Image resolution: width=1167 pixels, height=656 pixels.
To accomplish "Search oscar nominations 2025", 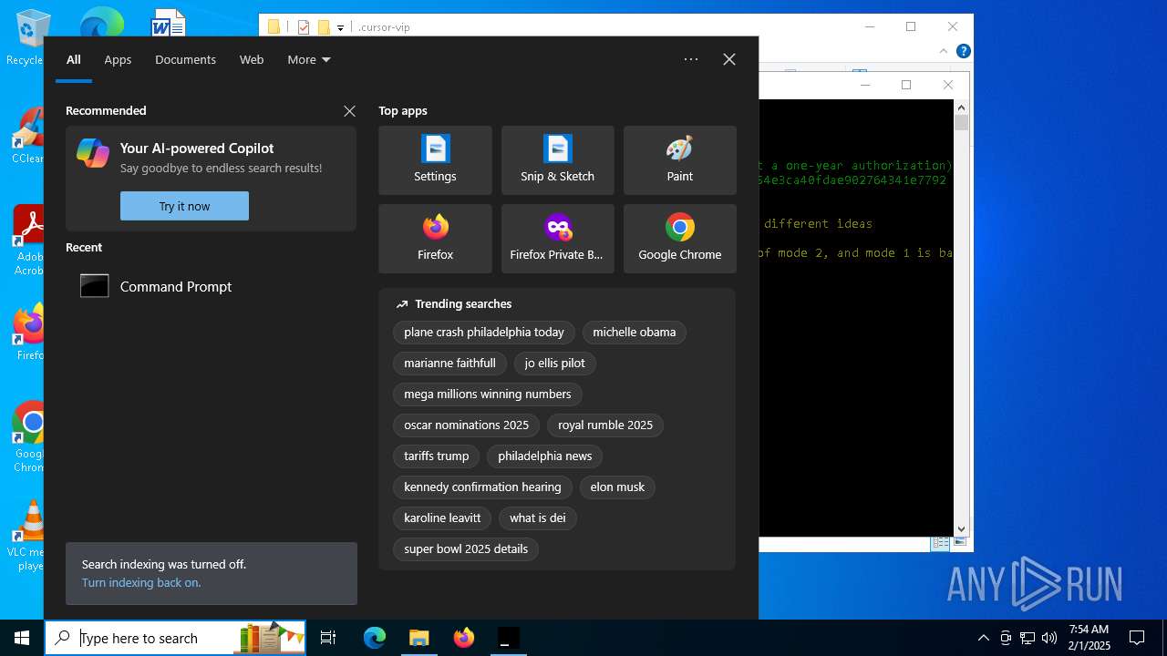I will pos(467,425).
